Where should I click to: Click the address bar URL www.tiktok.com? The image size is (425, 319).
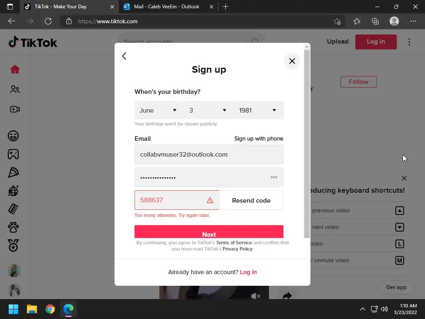108,21
